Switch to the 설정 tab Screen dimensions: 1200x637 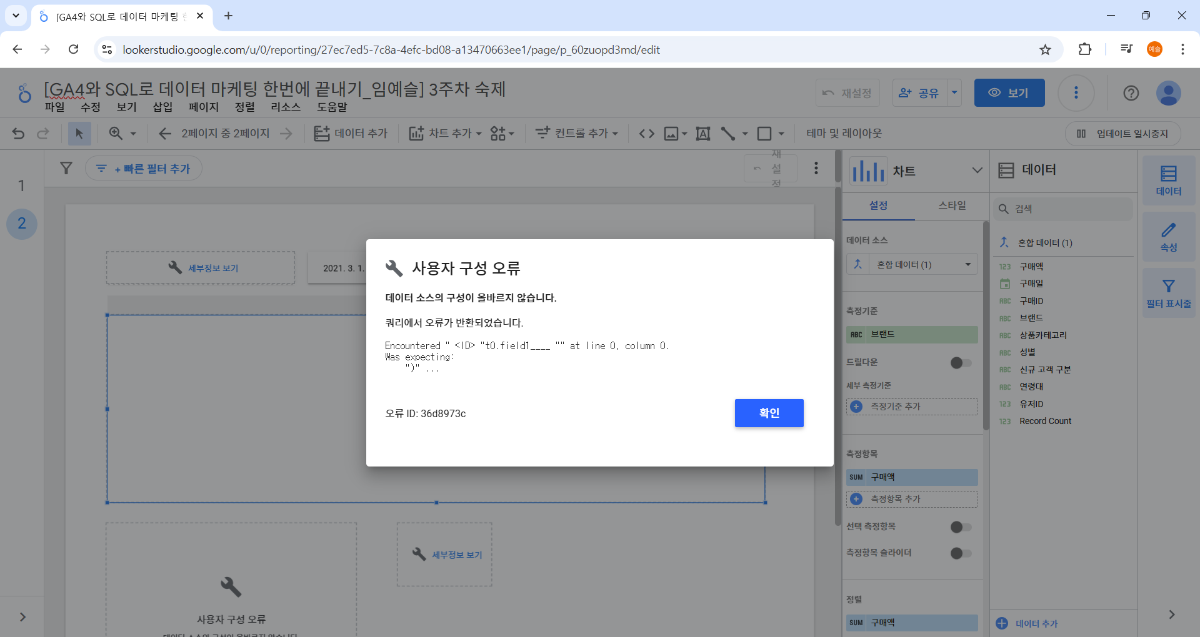click(x=878, y=205)
